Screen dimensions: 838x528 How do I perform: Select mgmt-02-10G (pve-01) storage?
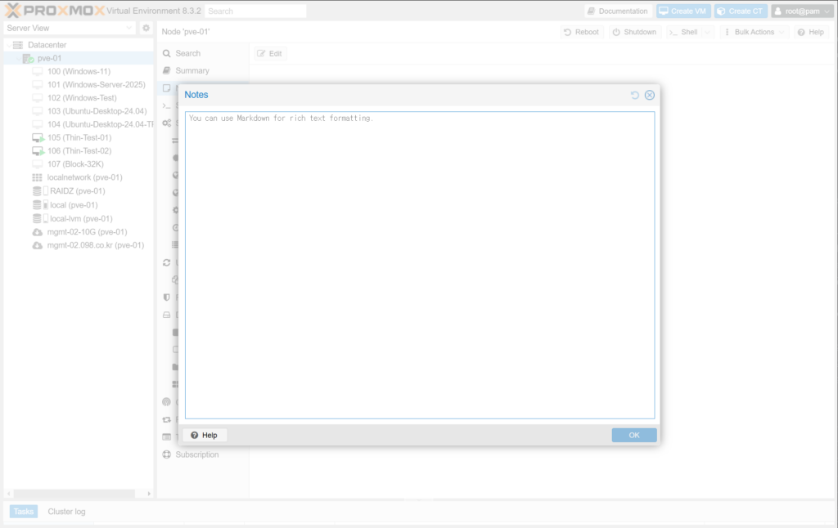point(87,232)
